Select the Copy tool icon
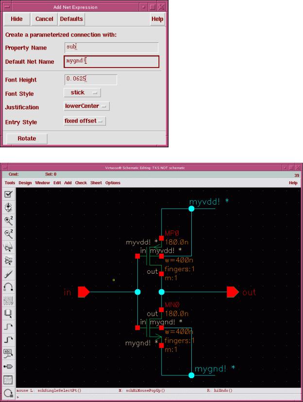303x402 pixels. (x=8, y=261)
